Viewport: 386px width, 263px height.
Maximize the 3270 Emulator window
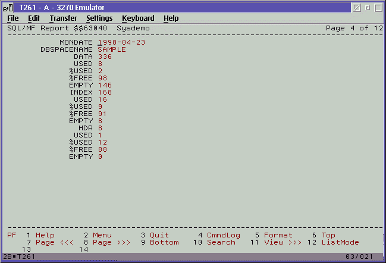pos(378,8)
